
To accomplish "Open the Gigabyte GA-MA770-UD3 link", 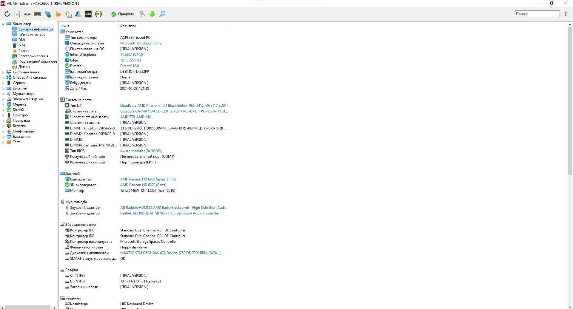I will coord(174,111).
